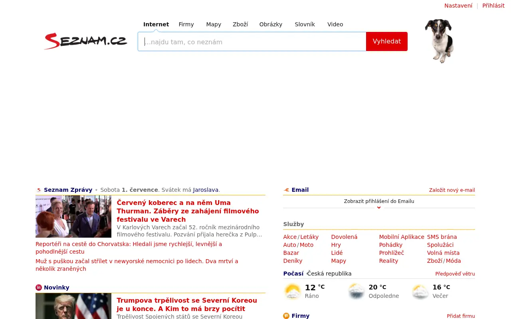Show Email login via 'Zobrazit přihlášení do Emailu'
This screenshot has height=319, width=511.
[x=379, y=201]
